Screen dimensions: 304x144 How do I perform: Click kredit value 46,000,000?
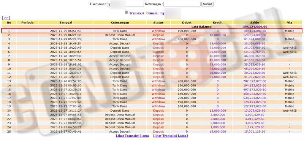tap(217, 56)
